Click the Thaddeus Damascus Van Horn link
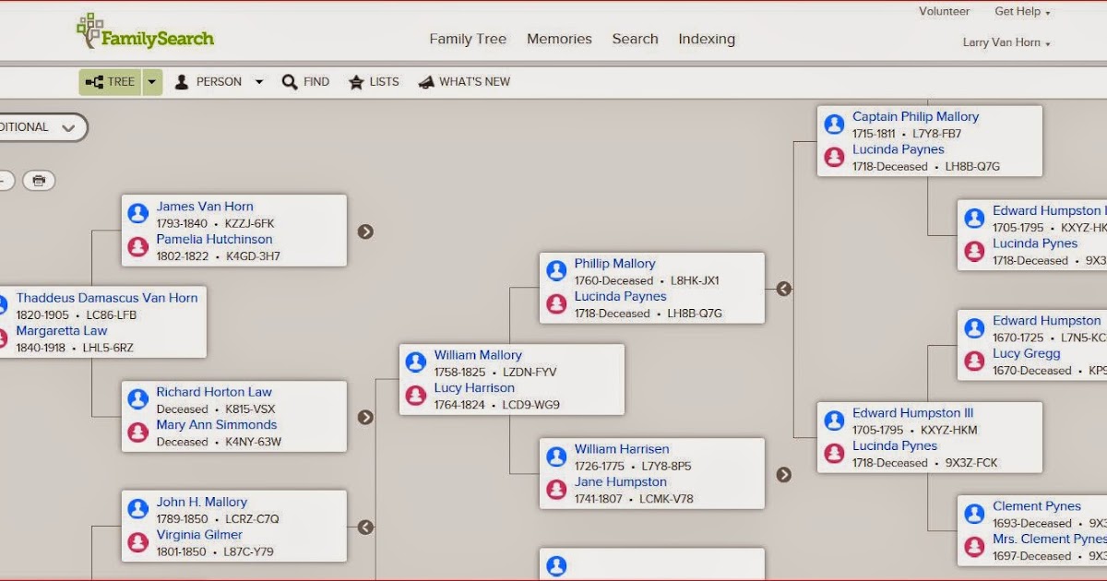The height and width of the screenshot is (581, 1107). [107, 297]
